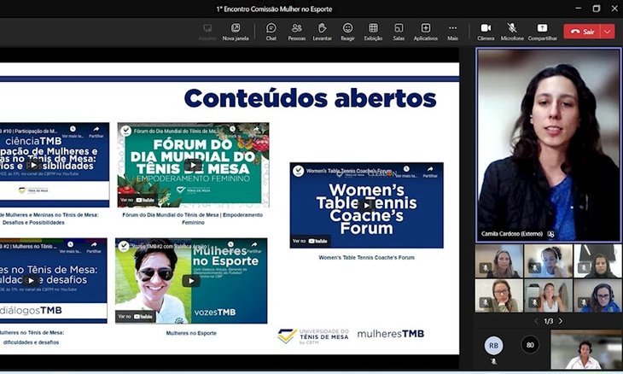623x374 pixels.
Task: Click the Conteúdos abertos slide heading
Action: point(310,98)
